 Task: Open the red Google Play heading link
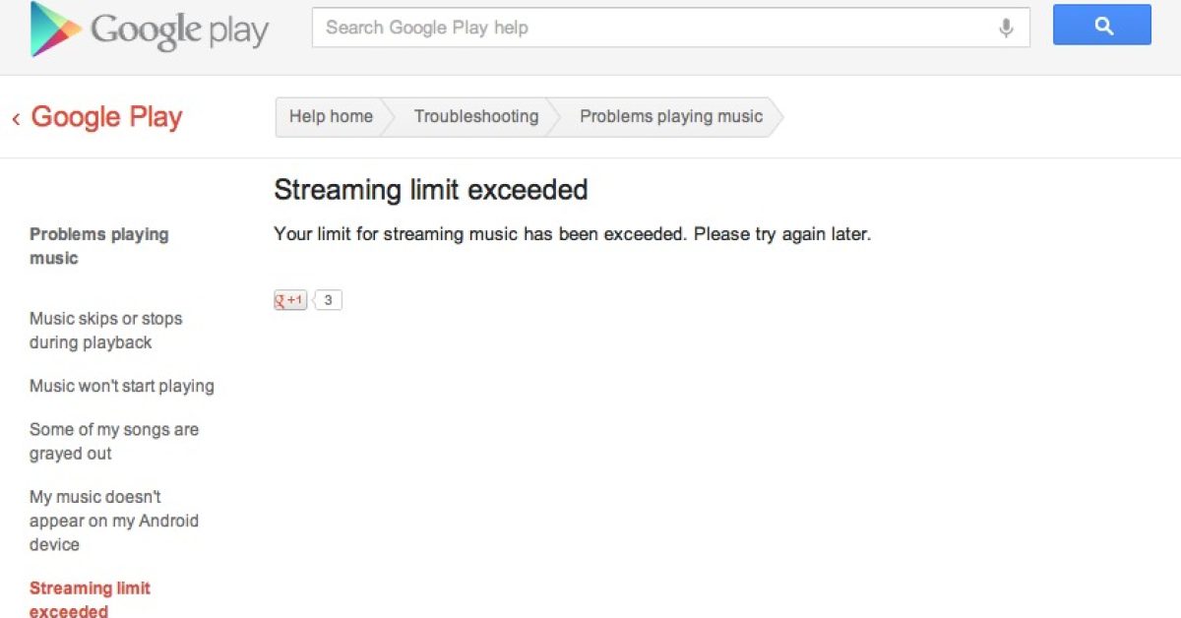[106, 117]
